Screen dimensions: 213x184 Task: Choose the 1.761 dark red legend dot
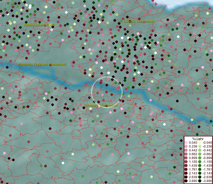186,170
